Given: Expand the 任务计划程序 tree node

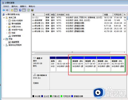Looking at the screenshot, I should (7, 21).
